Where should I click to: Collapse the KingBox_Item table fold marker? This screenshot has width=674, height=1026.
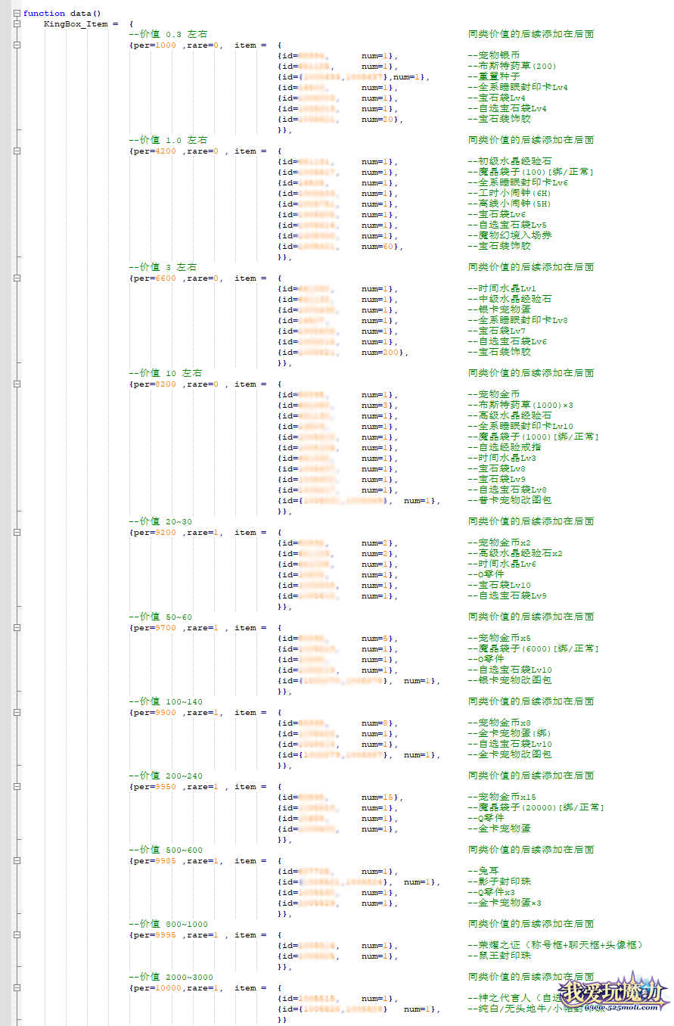point(17,24)
